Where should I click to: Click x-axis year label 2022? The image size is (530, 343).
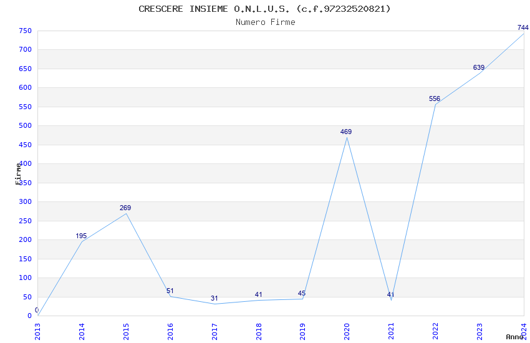click(x=436, y=332)
